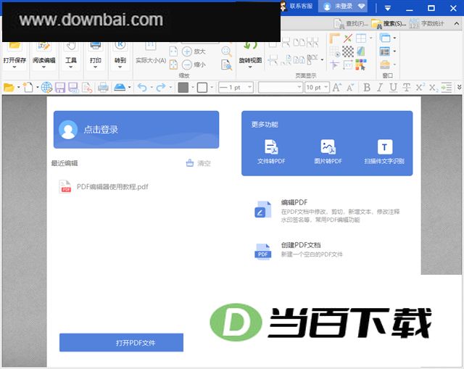Screen dimensions: 464x369
Task: Click the toolbox icon in 窗口 group
Action: 385,65
